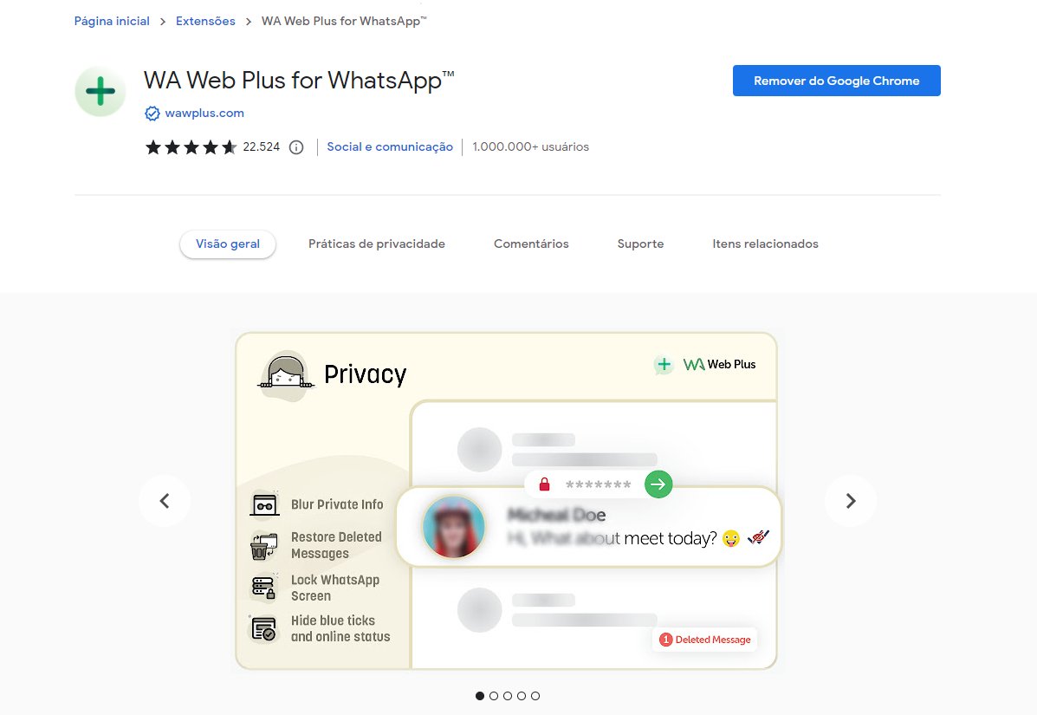
Task: Click the WA Web Plus green plus logo
Action: pos(100,91)
